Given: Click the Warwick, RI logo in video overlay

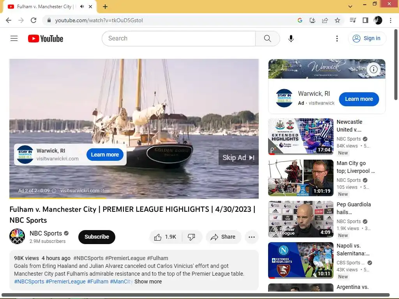Looking at the screenshot, I should point(25,154).
